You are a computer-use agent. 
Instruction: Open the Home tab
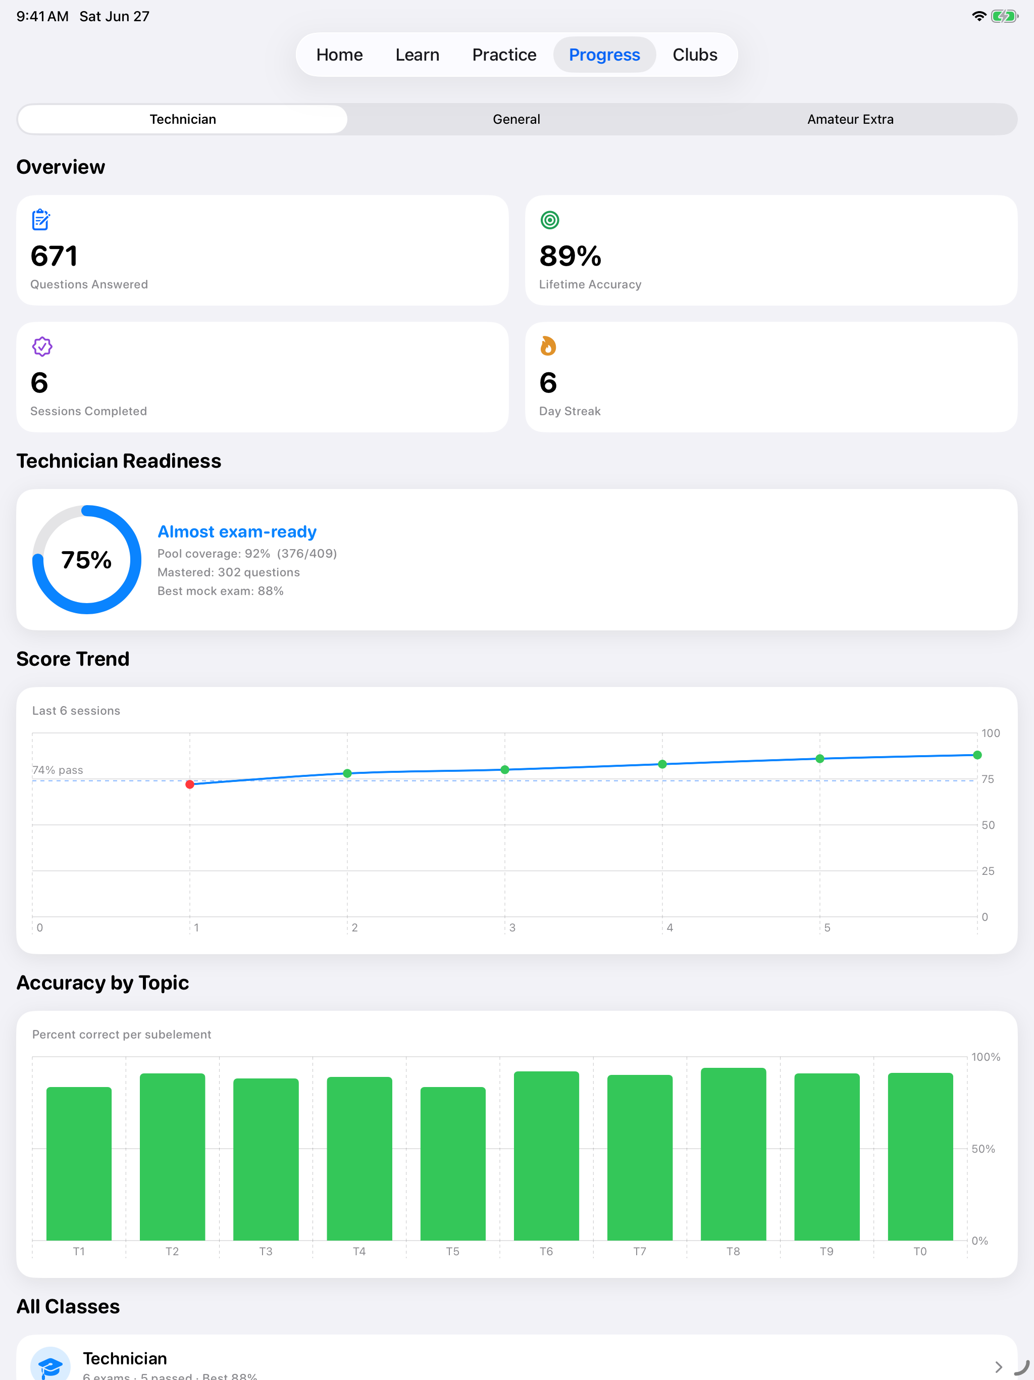click(339, 55)
